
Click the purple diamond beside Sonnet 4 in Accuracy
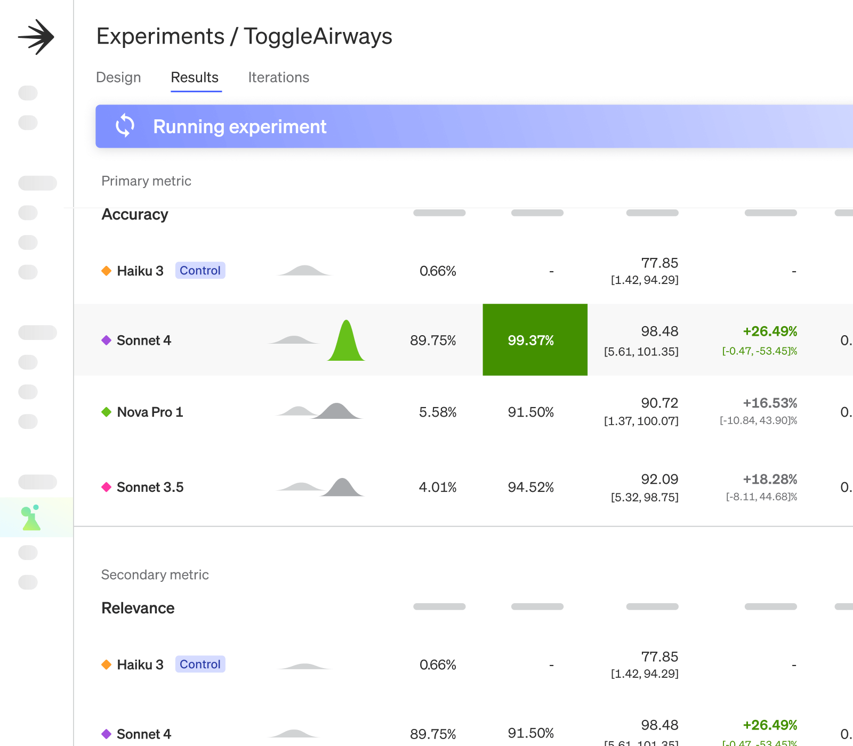coord(107,340)
